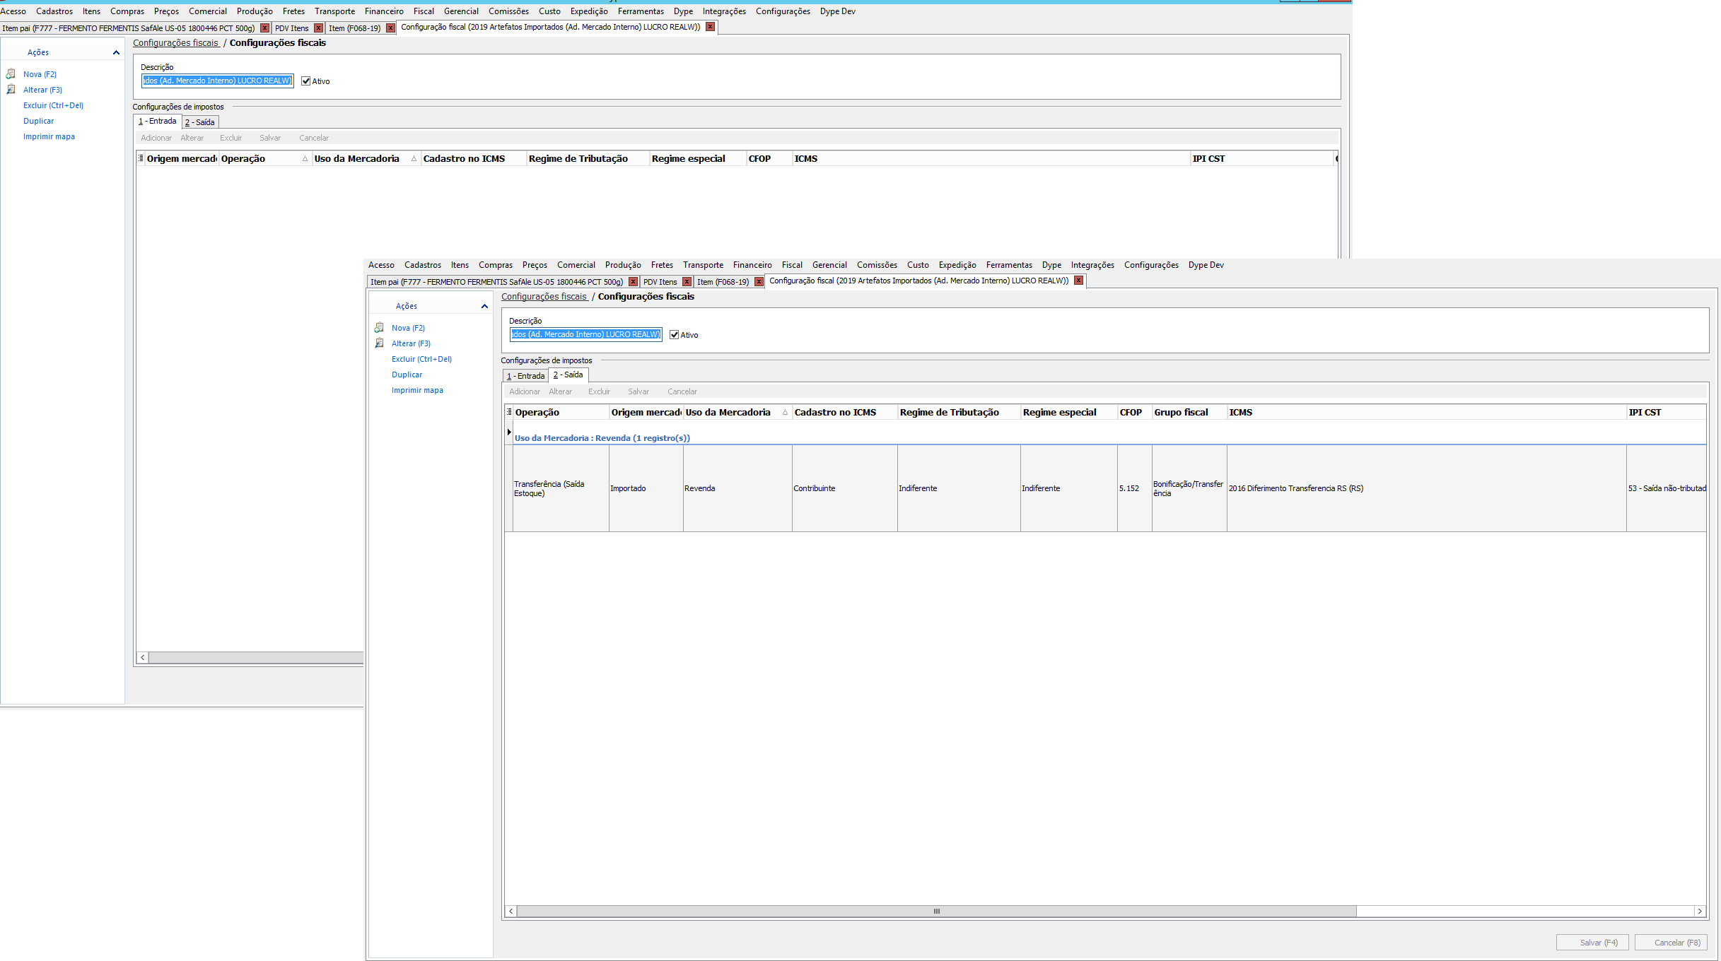This screenshot has width=1721, height=961.
Task: Click the sort arrow on Uso da Mercadoria, front window
Action: coord(785,413)
